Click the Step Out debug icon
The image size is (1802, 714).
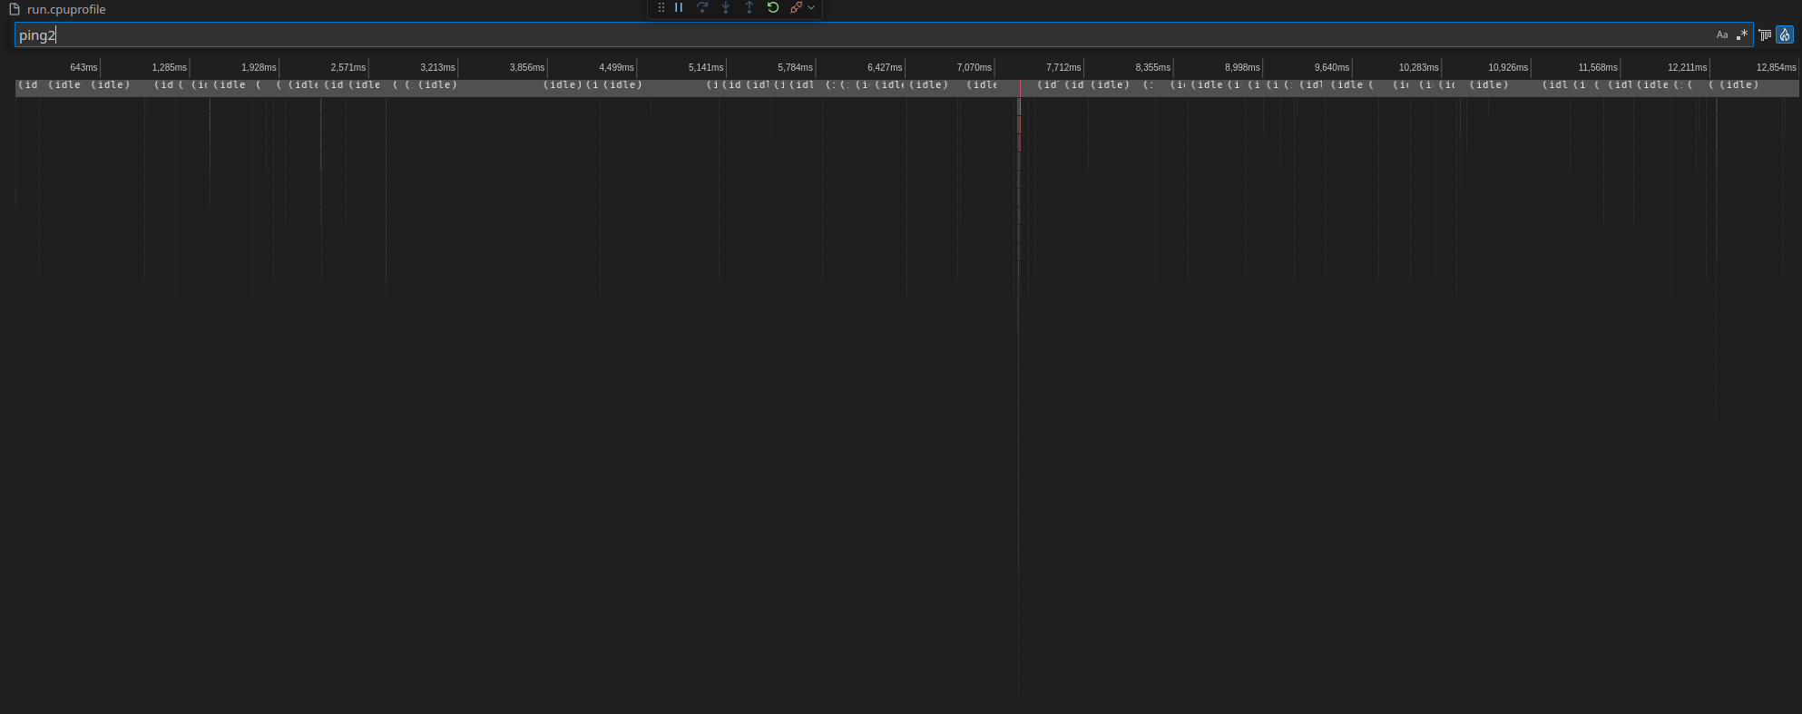click(x=749, y=7)
